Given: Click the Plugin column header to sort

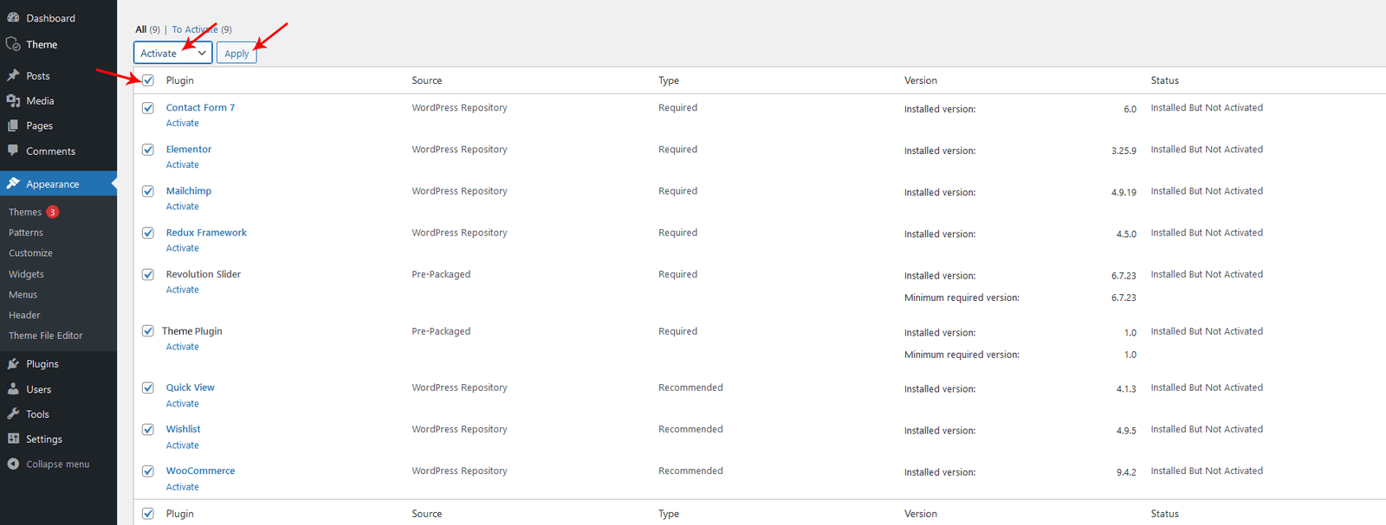Looking at the screenshot, I should [x=179, y=80].
